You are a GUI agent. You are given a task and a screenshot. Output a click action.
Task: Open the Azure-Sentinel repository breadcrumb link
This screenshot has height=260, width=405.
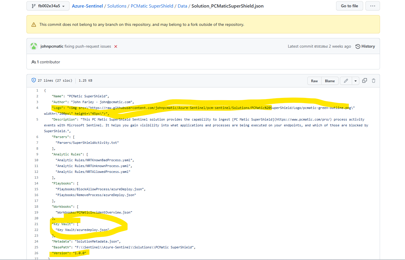tap(88, 6)
